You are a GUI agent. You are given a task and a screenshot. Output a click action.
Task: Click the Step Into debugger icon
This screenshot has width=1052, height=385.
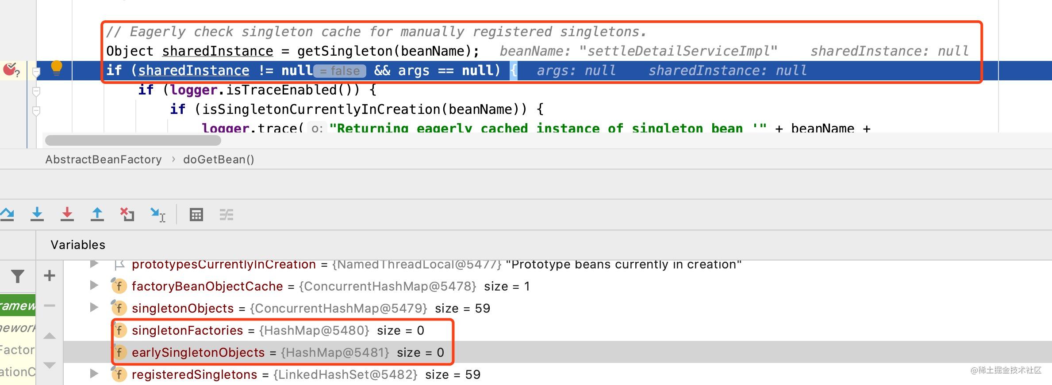tap(37, 214)
